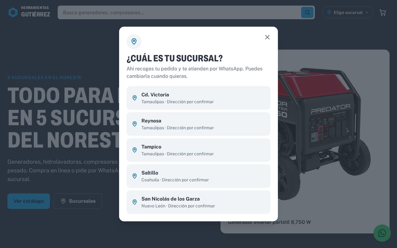The image size is (397, 248).
Task: Open the WhatsApp chat bubble
Action: point(382,233)
